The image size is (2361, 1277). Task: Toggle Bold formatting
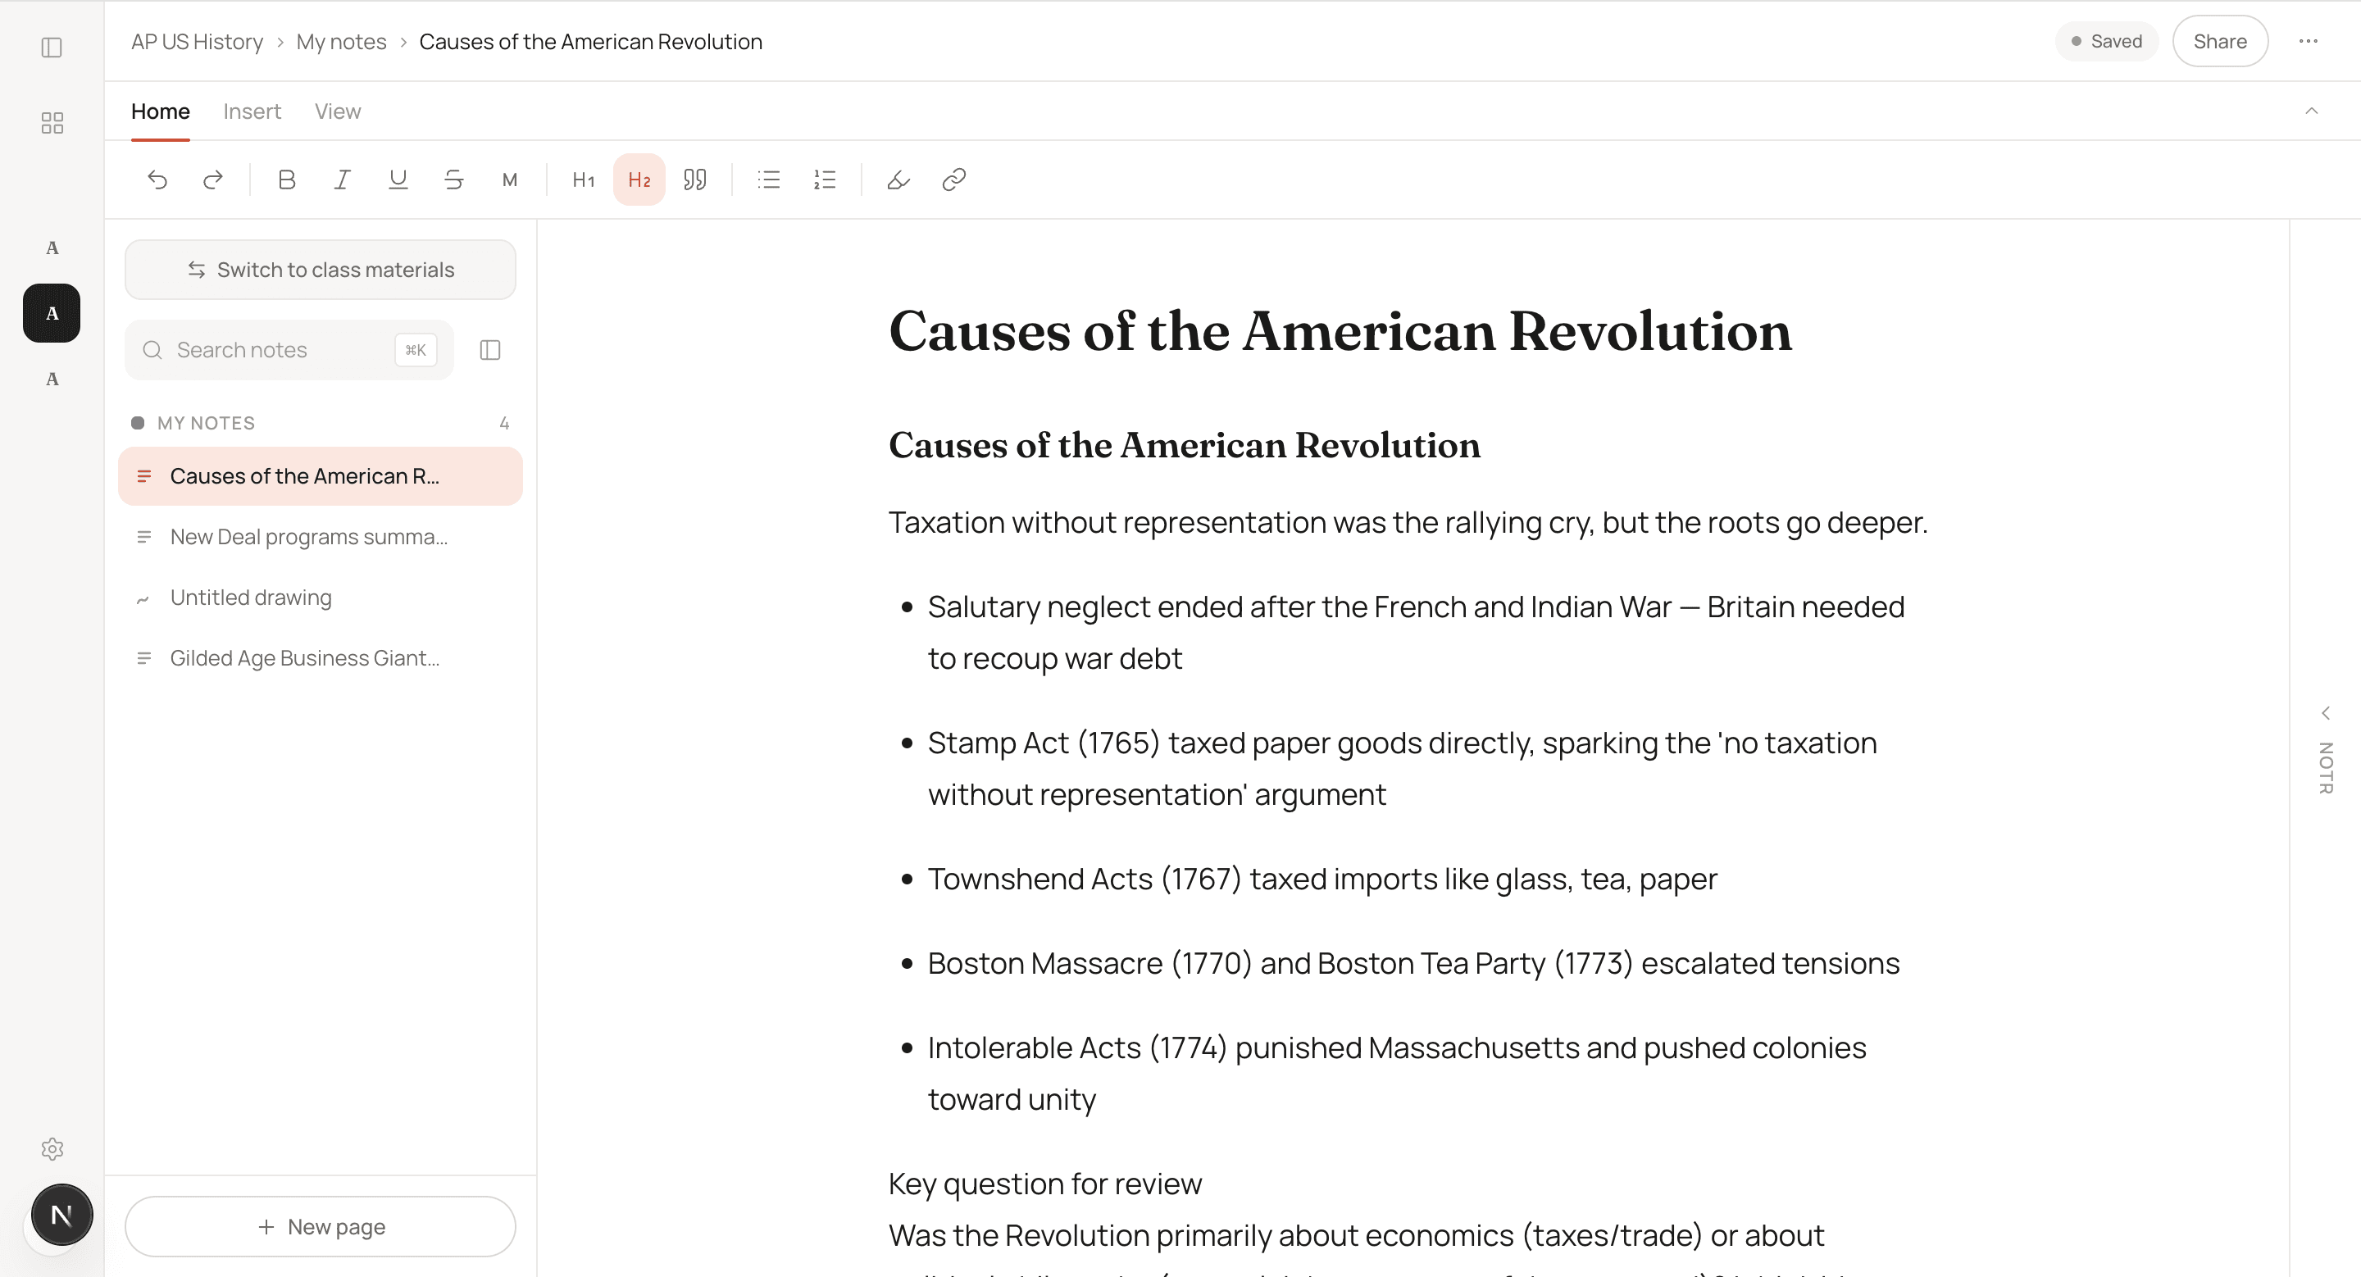[287, 180]
